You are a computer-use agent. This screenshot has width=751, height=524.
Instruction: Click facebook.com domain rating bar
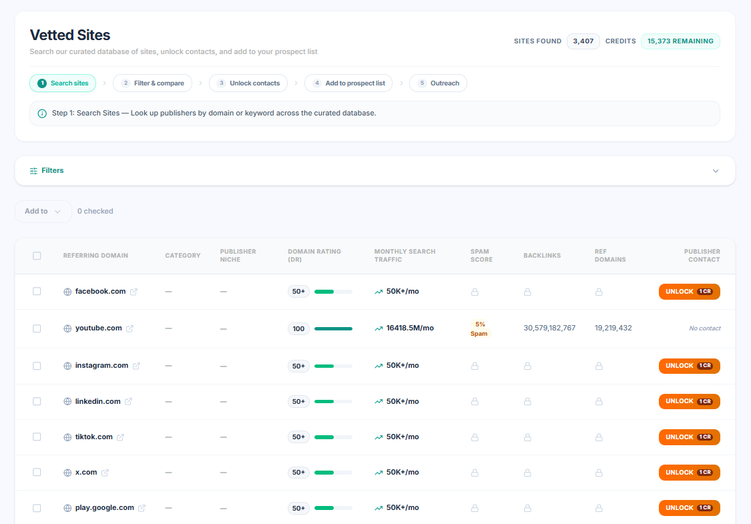(x=333, y=292)
